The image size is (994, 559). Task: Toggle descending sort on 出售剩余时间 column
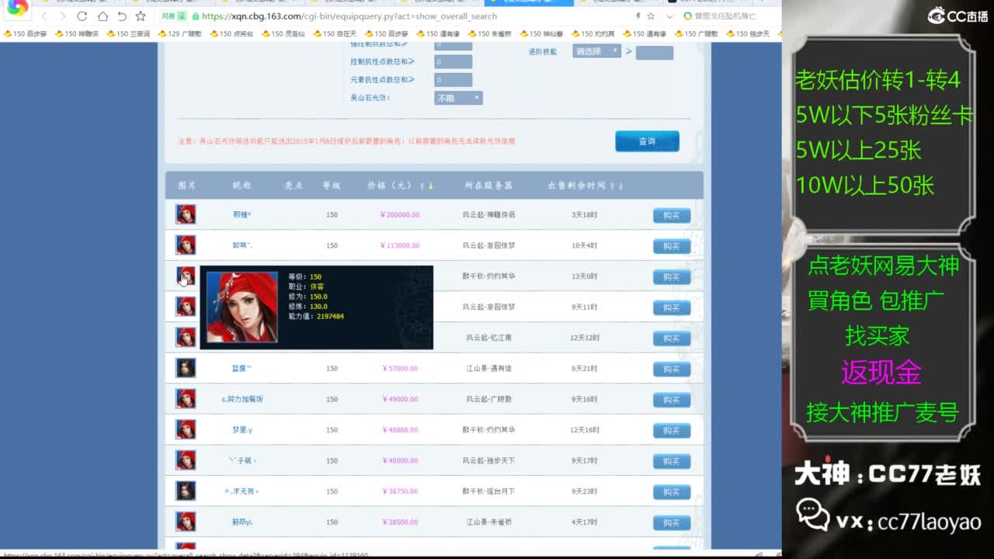pyautogui.click(x=620, y=186)
